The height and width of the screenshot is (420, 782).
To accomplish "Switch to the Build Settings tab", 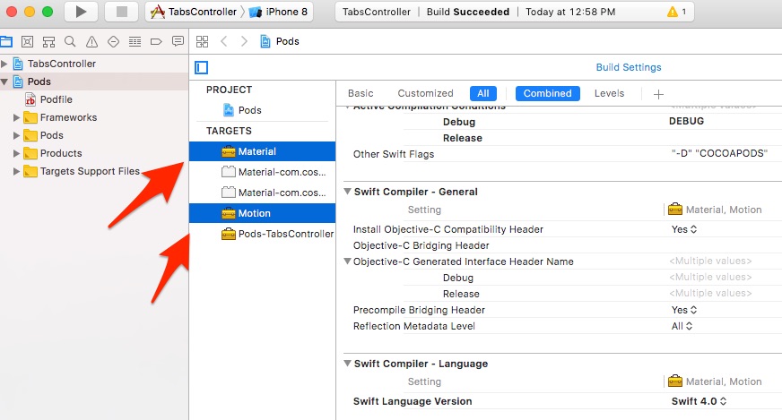I will coord(629,67).
